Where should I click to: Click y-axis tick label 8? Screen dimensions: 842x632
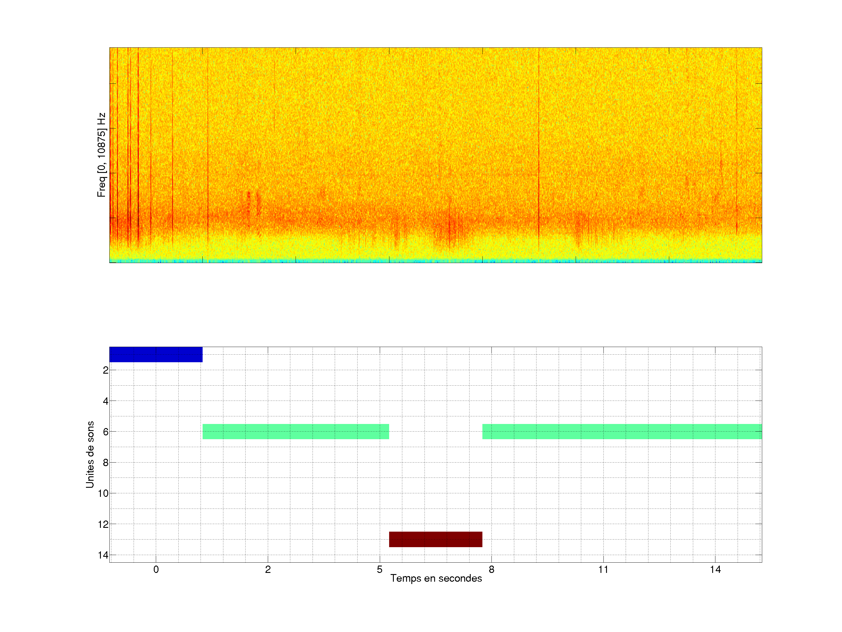(106, 463)
